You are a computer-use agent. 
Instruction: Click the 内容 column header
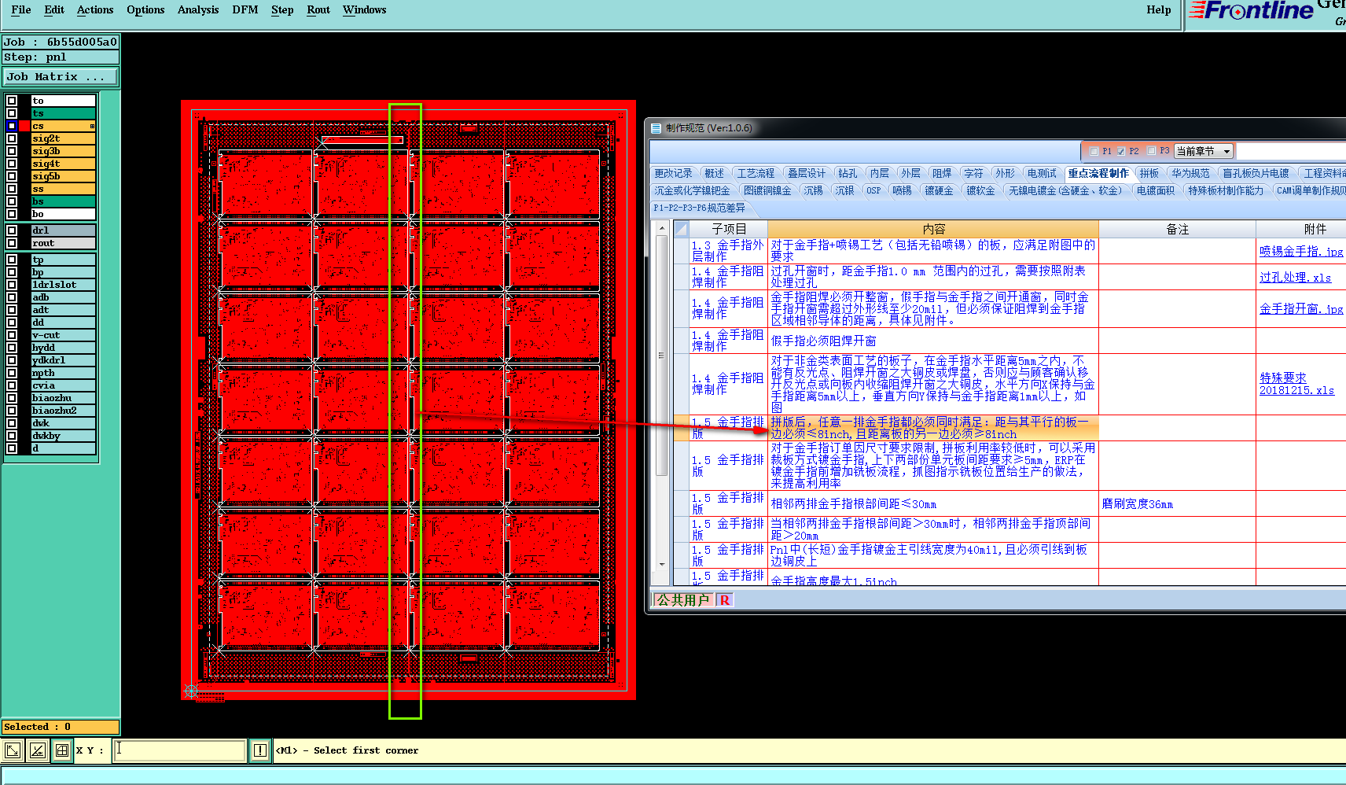(x=933, y=229)
